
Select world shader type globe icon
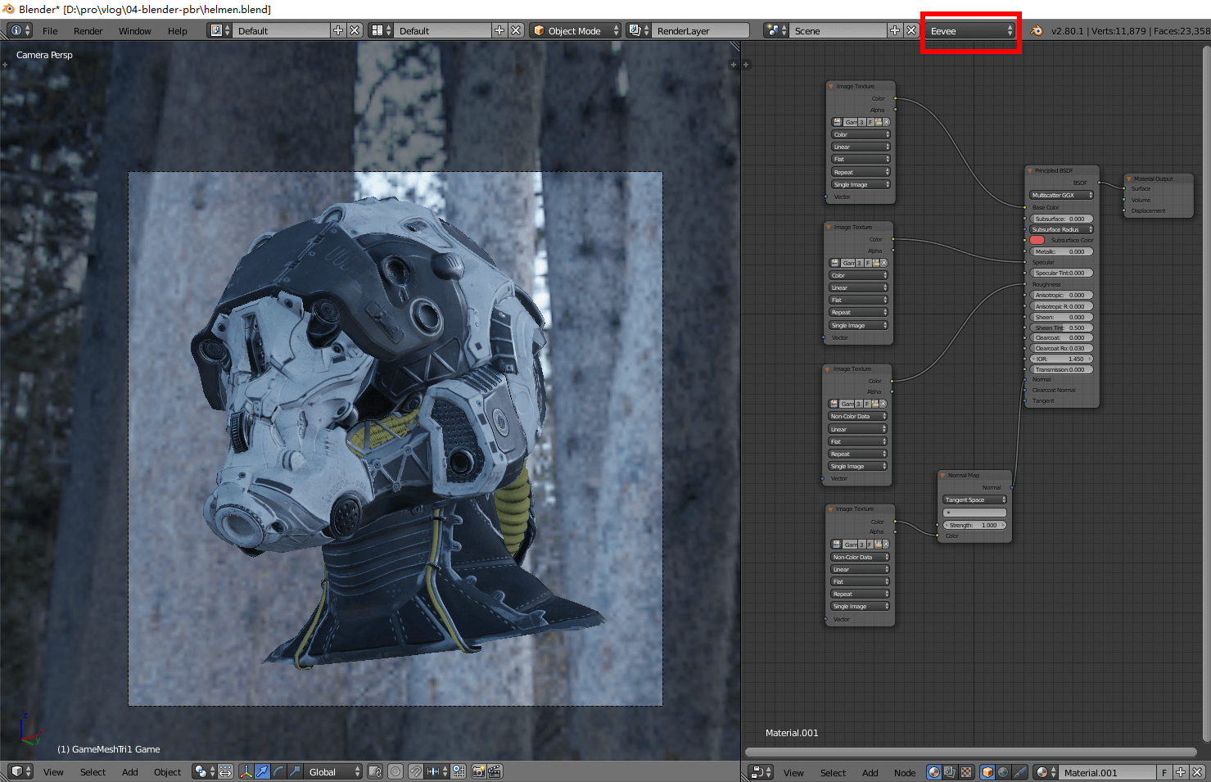click(1003, 772)
